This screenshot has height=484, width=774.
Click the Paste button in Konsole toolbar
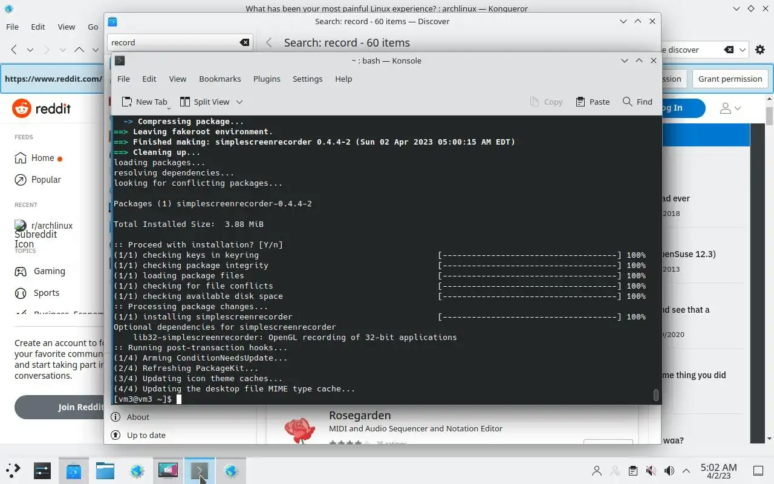pyautogui.click(x=593, y=102)
